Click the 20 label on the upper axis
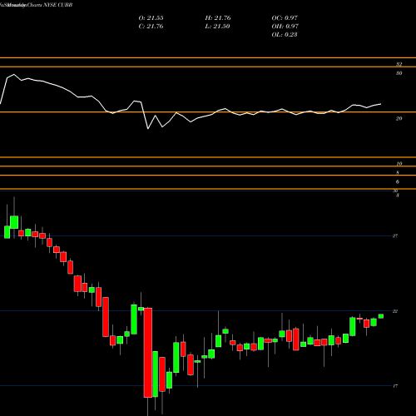This screenshot has height=416, width=416. (399, 119)
